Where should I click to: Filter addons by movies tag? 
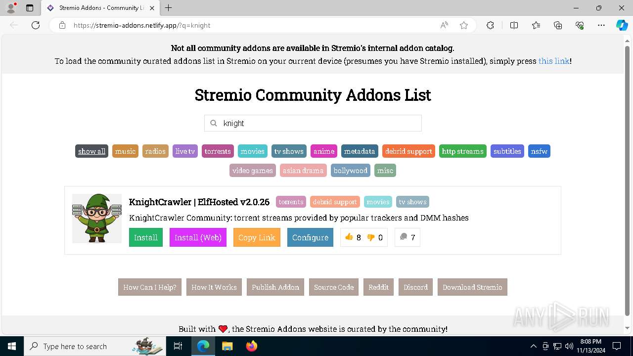253,151
